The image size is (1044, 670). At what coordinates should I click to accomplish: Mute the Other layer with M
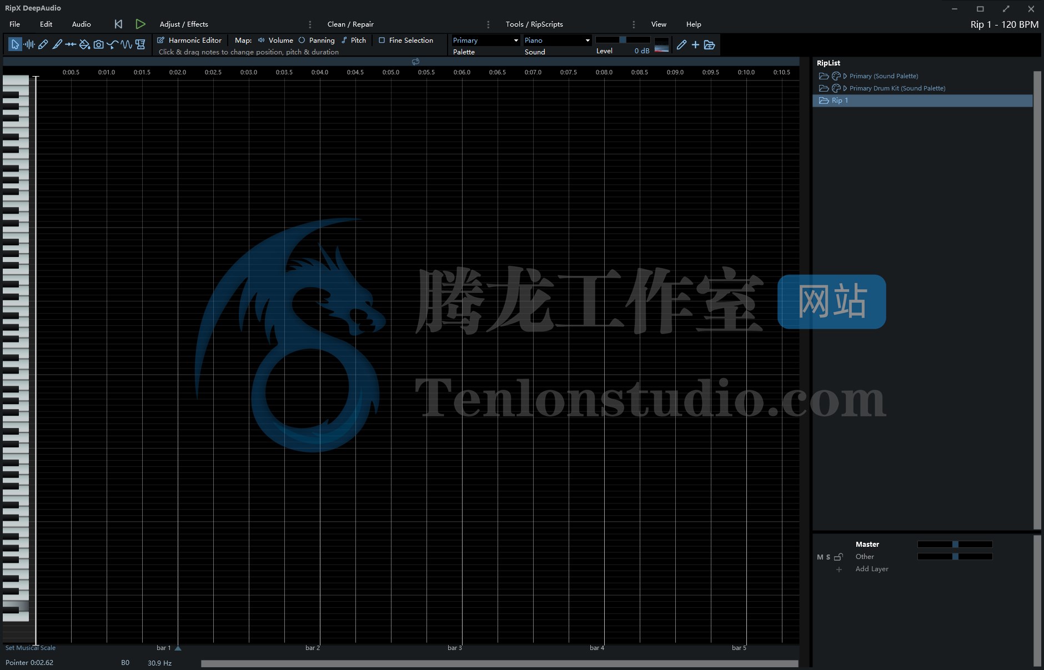[x=820, y=557]
